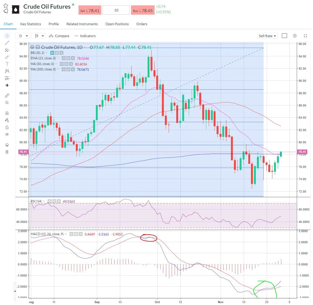Open the Indicators menu

point(85,35)
